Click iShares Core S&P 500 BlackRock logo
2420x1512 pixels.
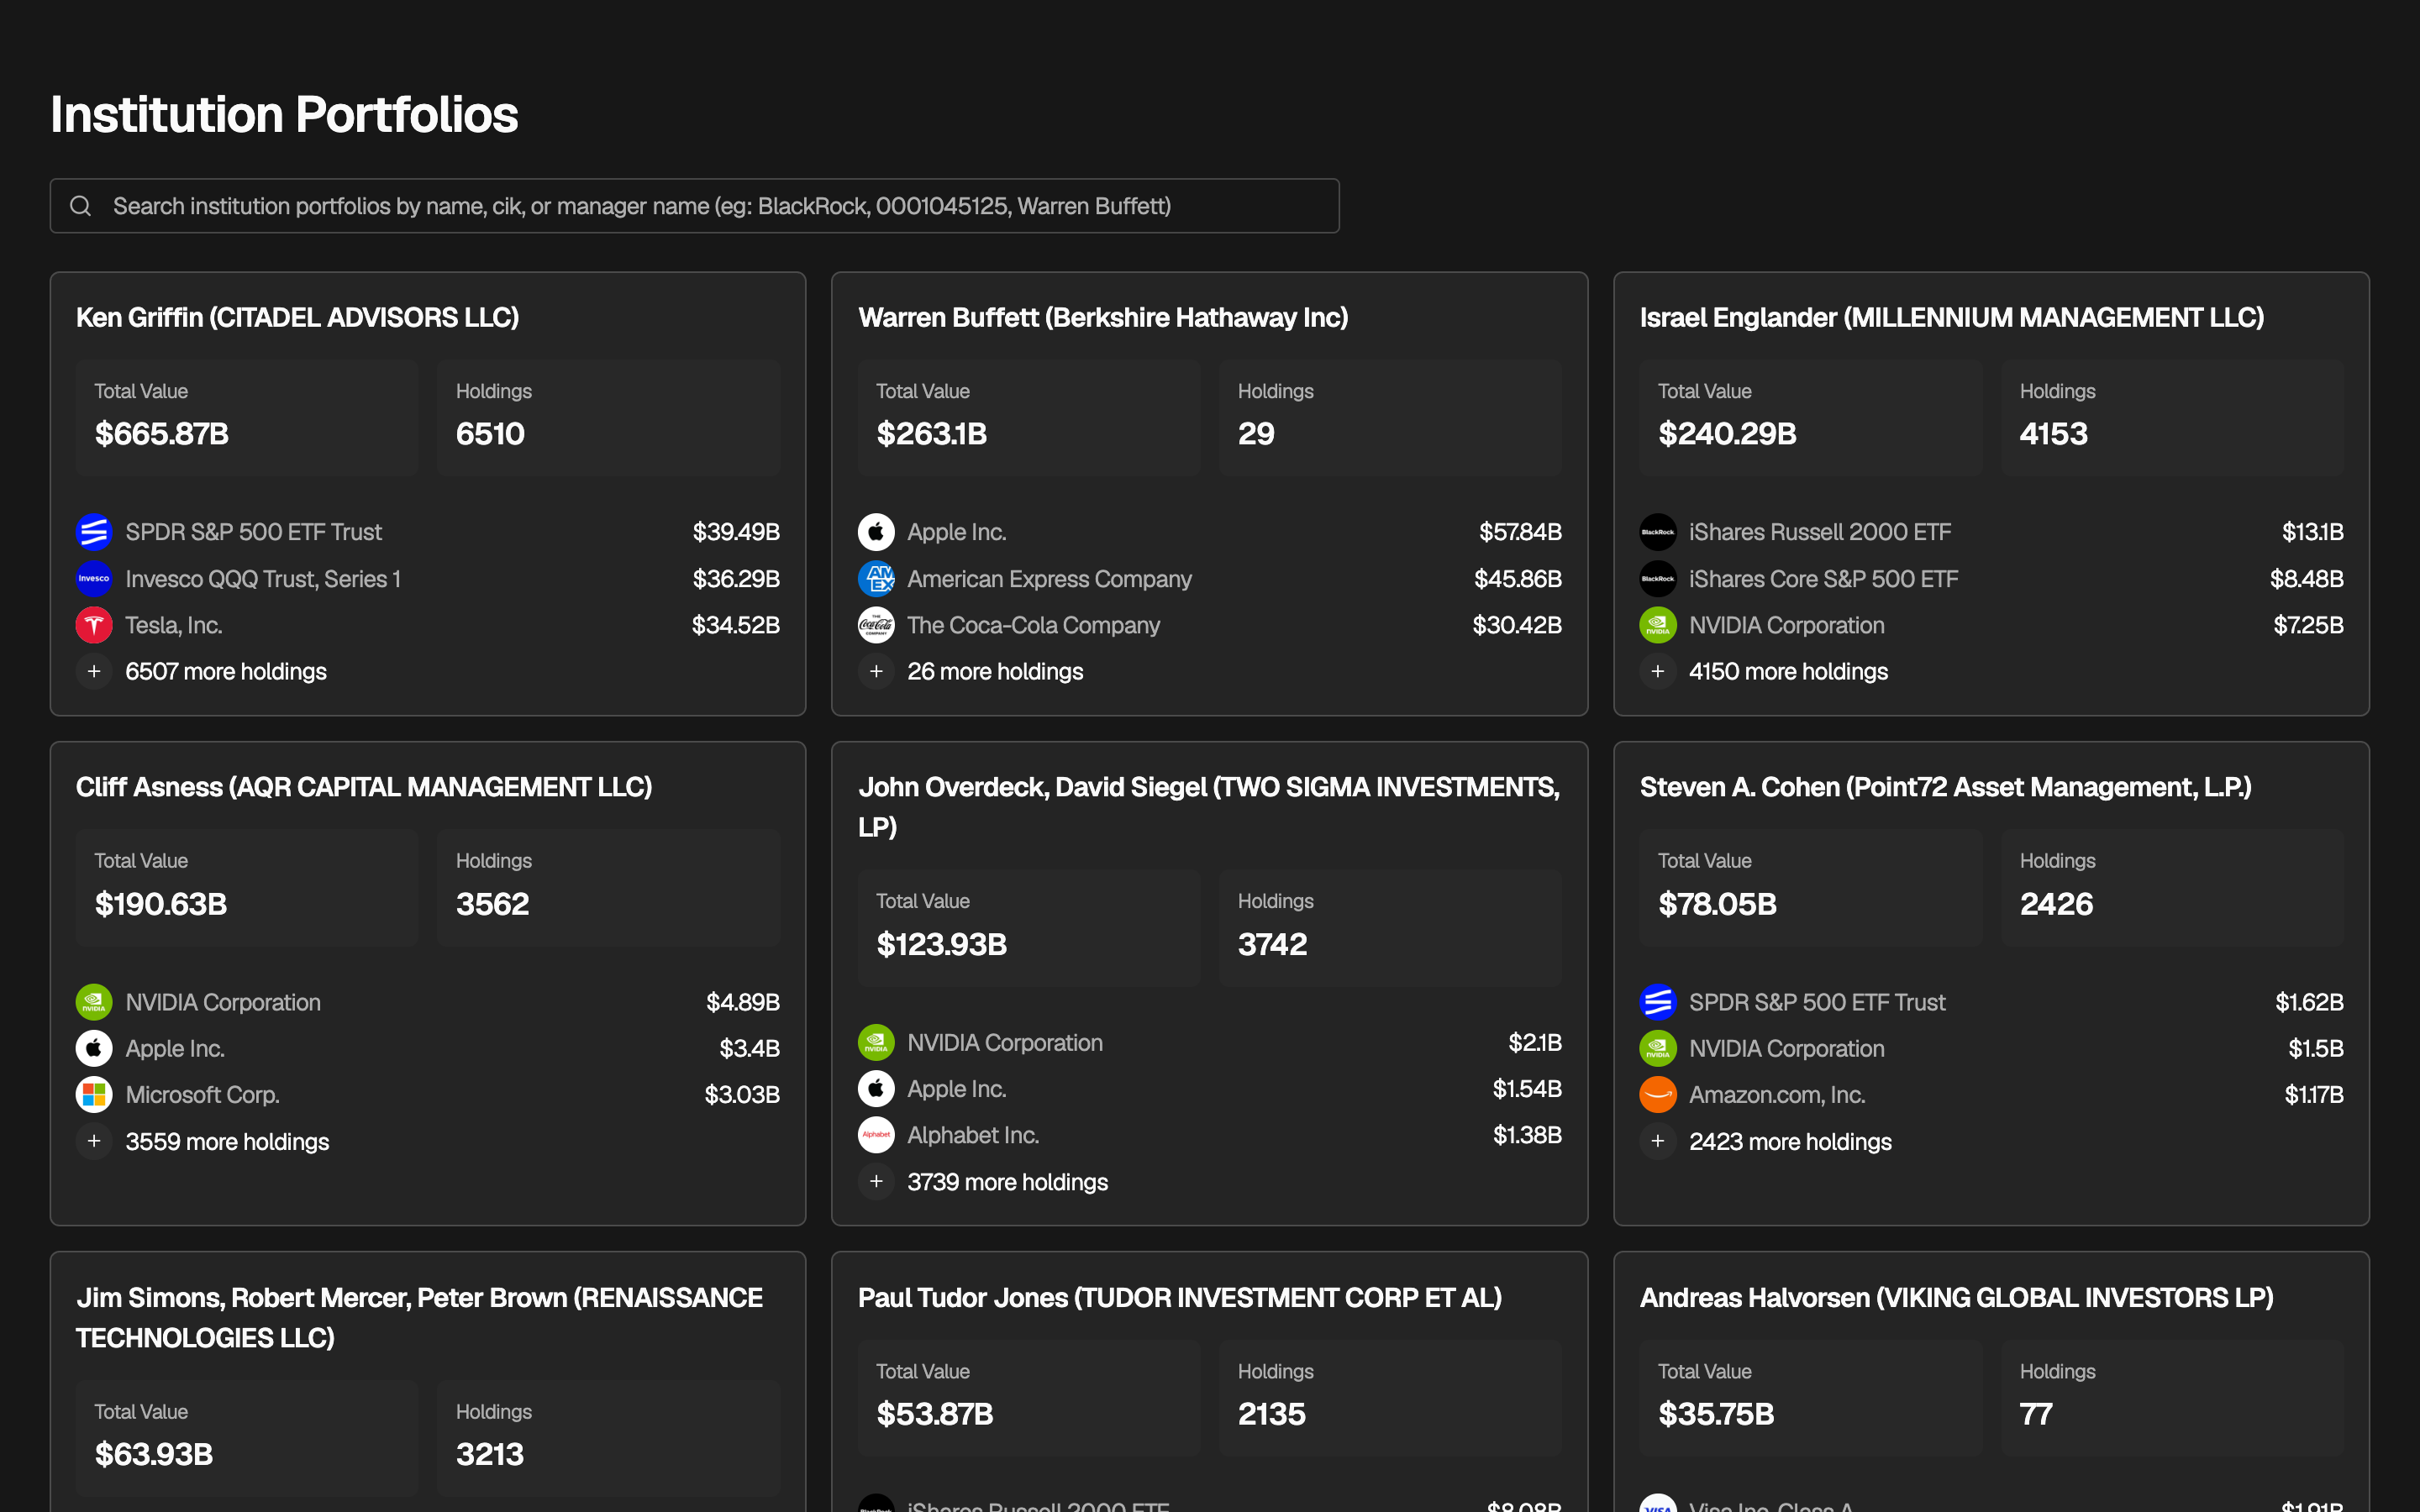pyautogui.click(x=1658, y=579)
